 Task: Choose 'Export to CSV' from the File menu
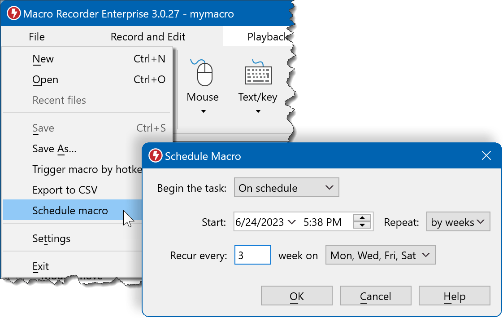(65, 190)
